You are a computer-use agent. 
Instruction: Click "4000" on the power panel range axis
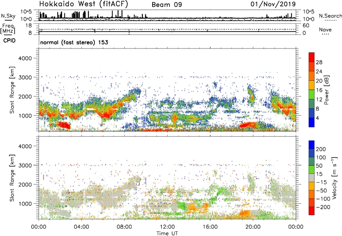click(x=25, y=58)
